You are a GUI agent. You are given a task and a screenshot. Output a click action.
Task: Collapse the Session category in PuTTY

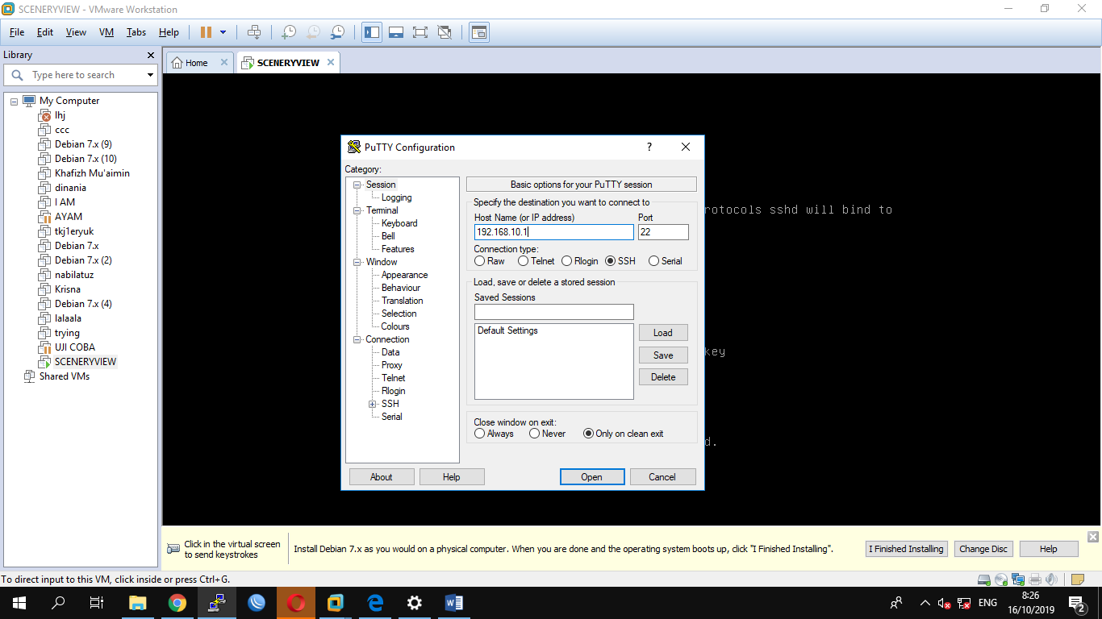click(x=357, y=185)
